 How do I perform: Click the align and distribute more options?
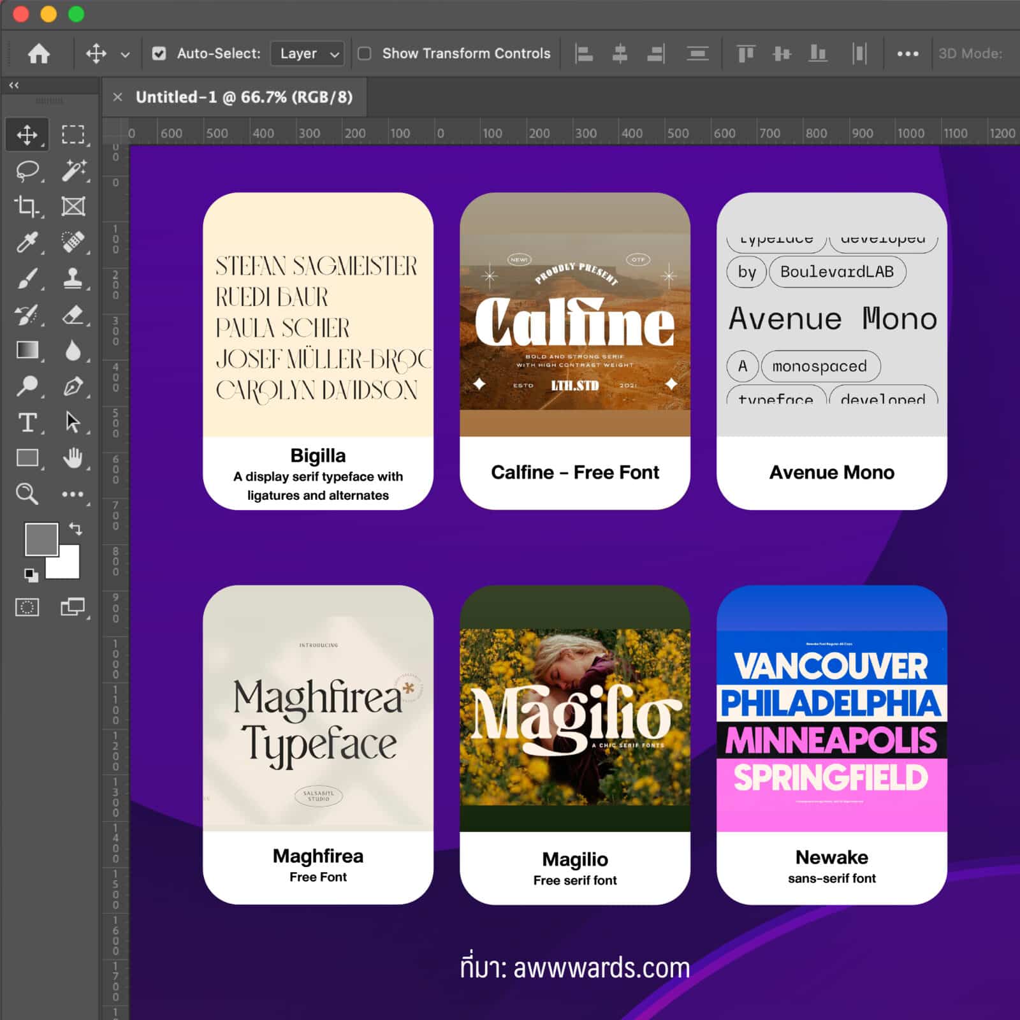tap(907, 54)
